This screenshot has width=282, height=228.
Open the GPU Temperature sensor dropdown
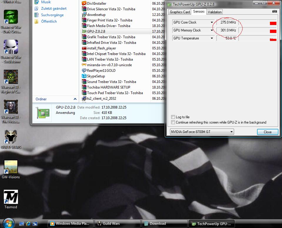(x=212, y=38)
